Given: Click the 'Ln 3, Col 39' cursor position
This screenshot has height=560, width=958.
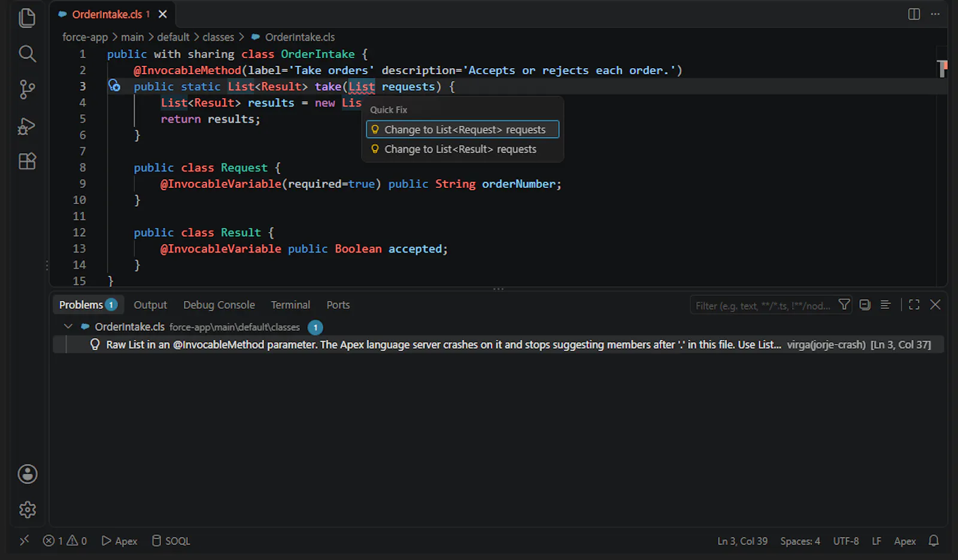Looking at the screenshot, I should (742, 541).
